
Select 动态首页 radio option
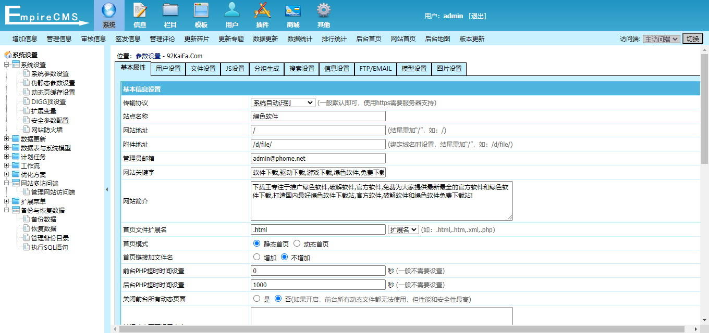(297, 243)
